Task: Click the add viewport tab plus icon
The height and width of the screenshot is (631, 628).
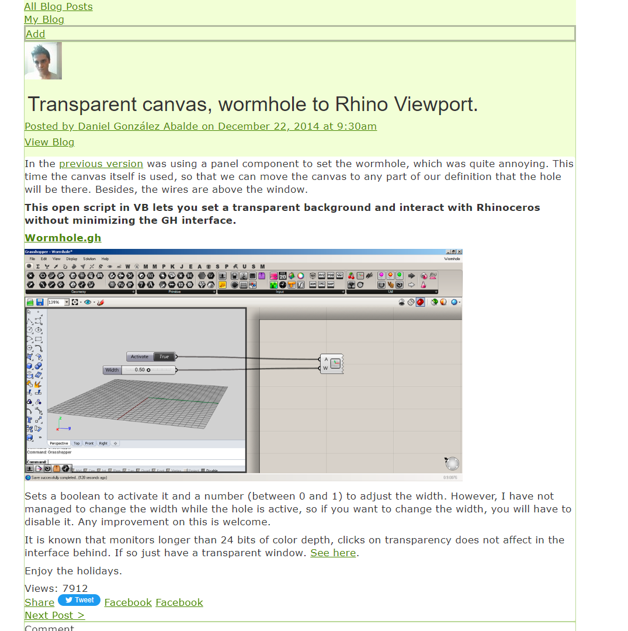Action: [116, 443]
